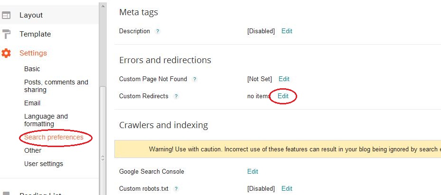Click the Layout icon in sidebar
Viewport: 441px width, 195px height.
pyautogui.click(x=6, y=15)
